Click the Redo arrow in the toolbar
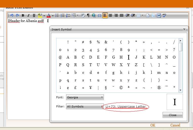 click(x=17, y=15)
